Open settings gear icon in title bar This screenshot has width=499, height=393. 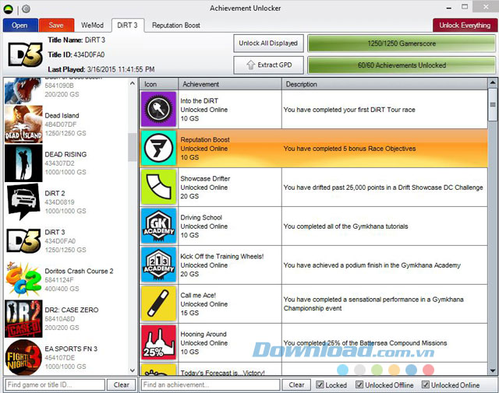26,9
